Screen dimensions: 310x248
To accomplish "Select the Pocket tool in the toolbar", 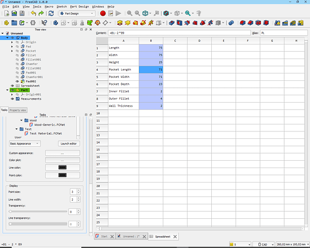I will 172,23.
